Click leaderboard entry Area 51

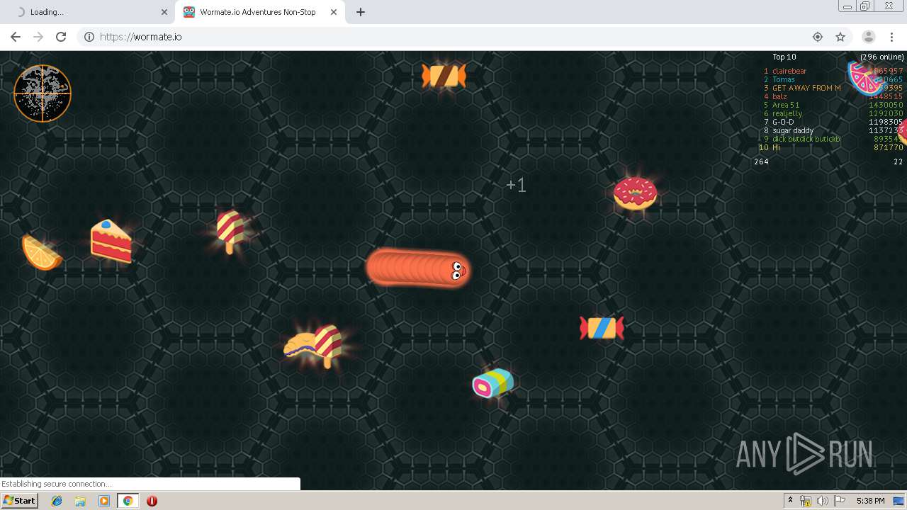click(x=786, y=105)
